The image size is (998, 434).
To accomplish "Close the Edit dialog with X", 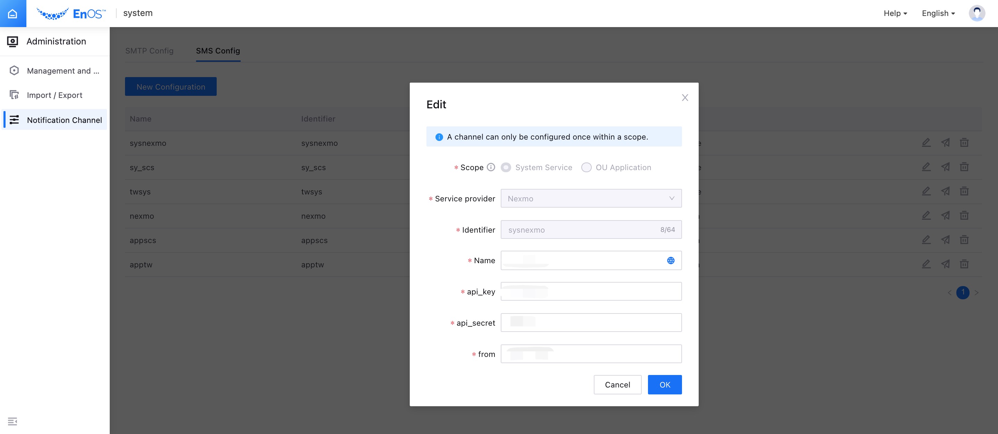I will pos(684,98).
